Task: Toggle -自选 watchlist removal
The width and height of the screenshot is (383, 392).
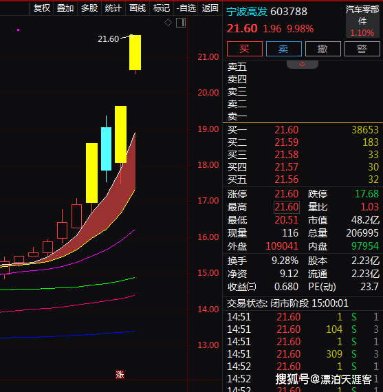Action: coord(186,8)
